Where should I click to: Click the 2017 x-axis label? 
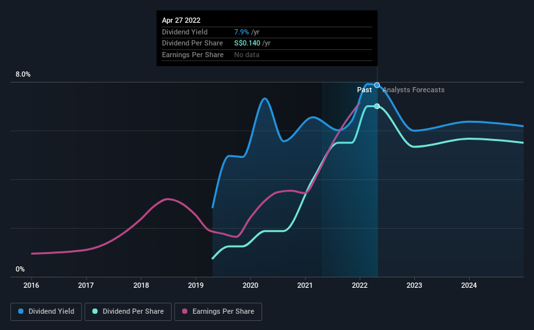pyautogui.click(x=86, y=285)
